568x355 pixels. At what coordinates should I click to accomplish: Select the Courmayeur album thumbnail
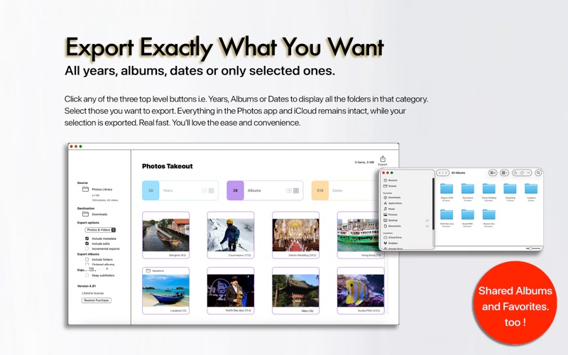(x=231, y=235)
